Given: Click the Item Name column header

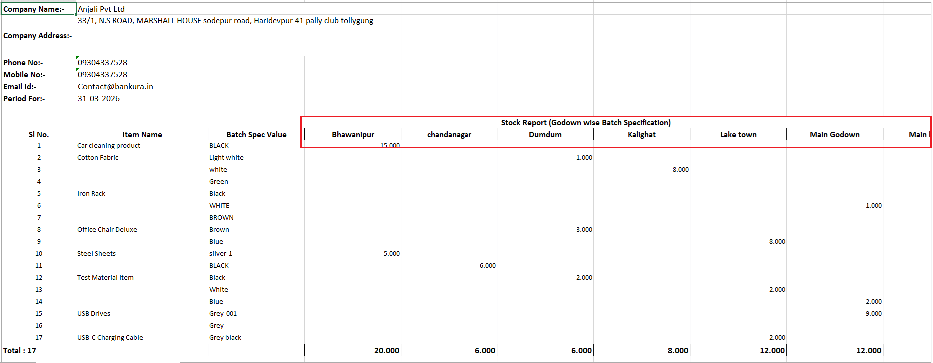Looking at the screenshot, I should (x=142, y=134).
